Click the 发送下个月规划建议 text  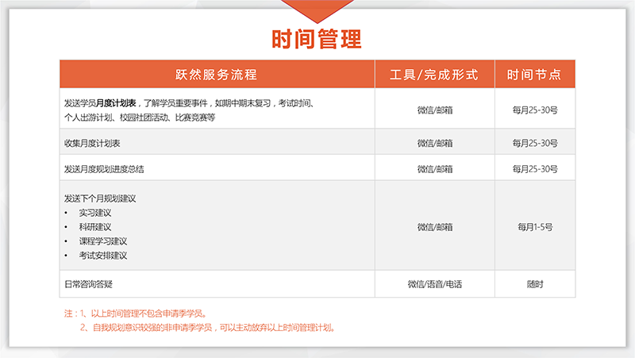[x=101, y=198]
